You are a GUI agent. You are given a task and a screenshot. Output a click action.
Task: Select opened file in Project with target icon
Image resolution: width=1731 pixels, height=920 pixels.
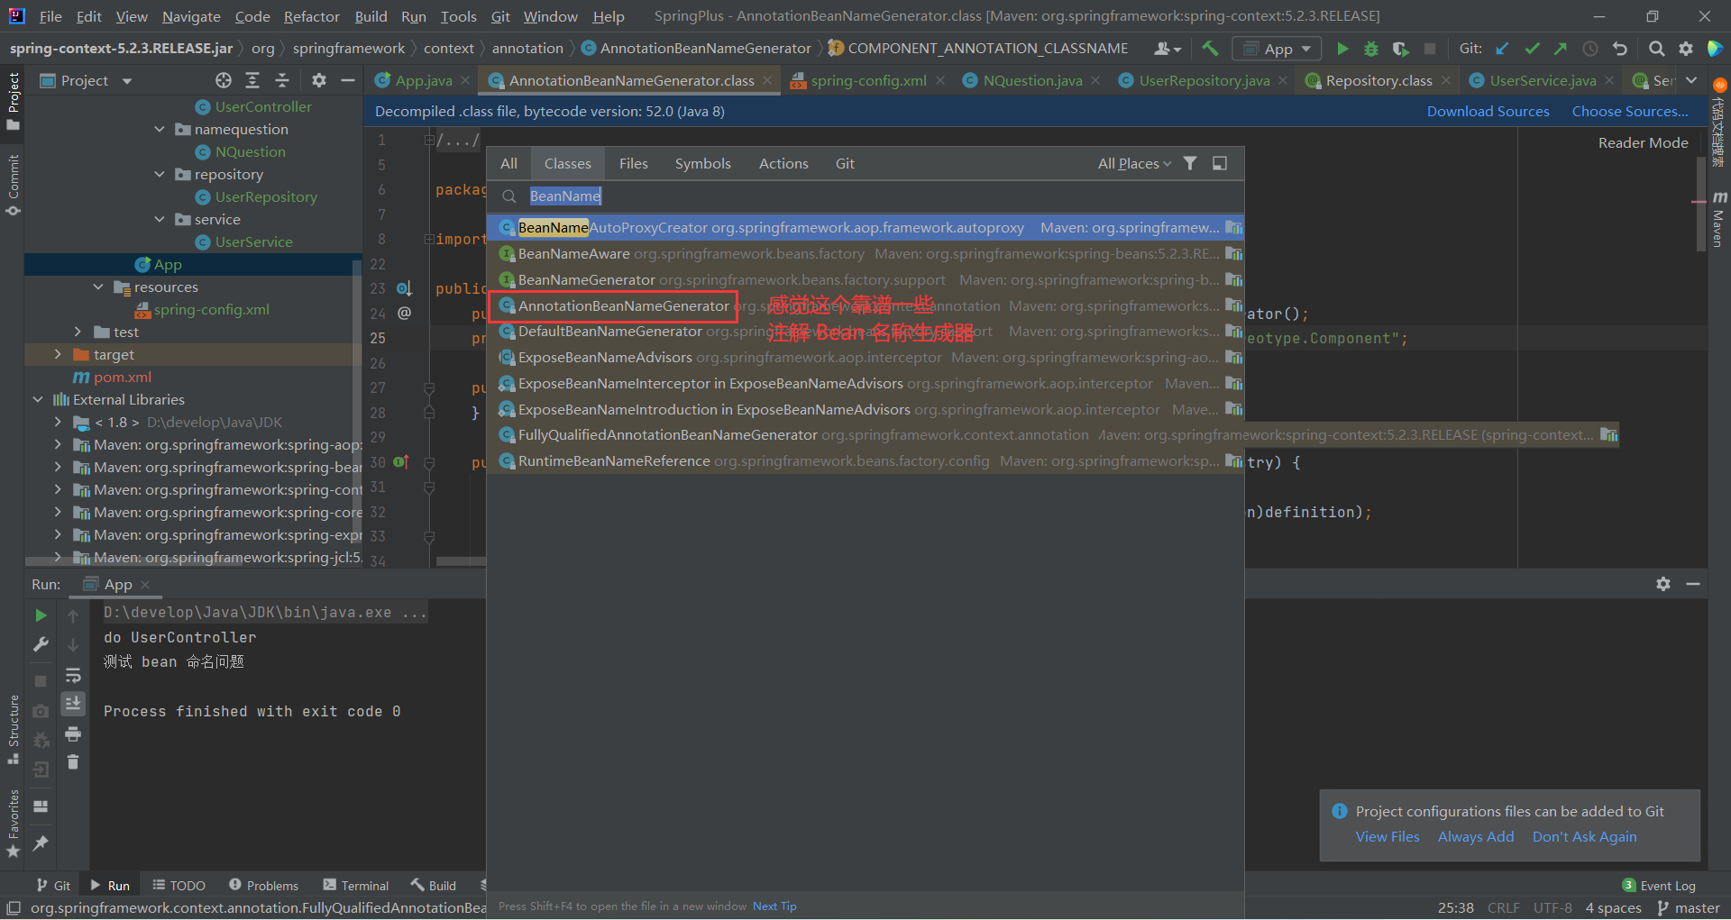224,80
